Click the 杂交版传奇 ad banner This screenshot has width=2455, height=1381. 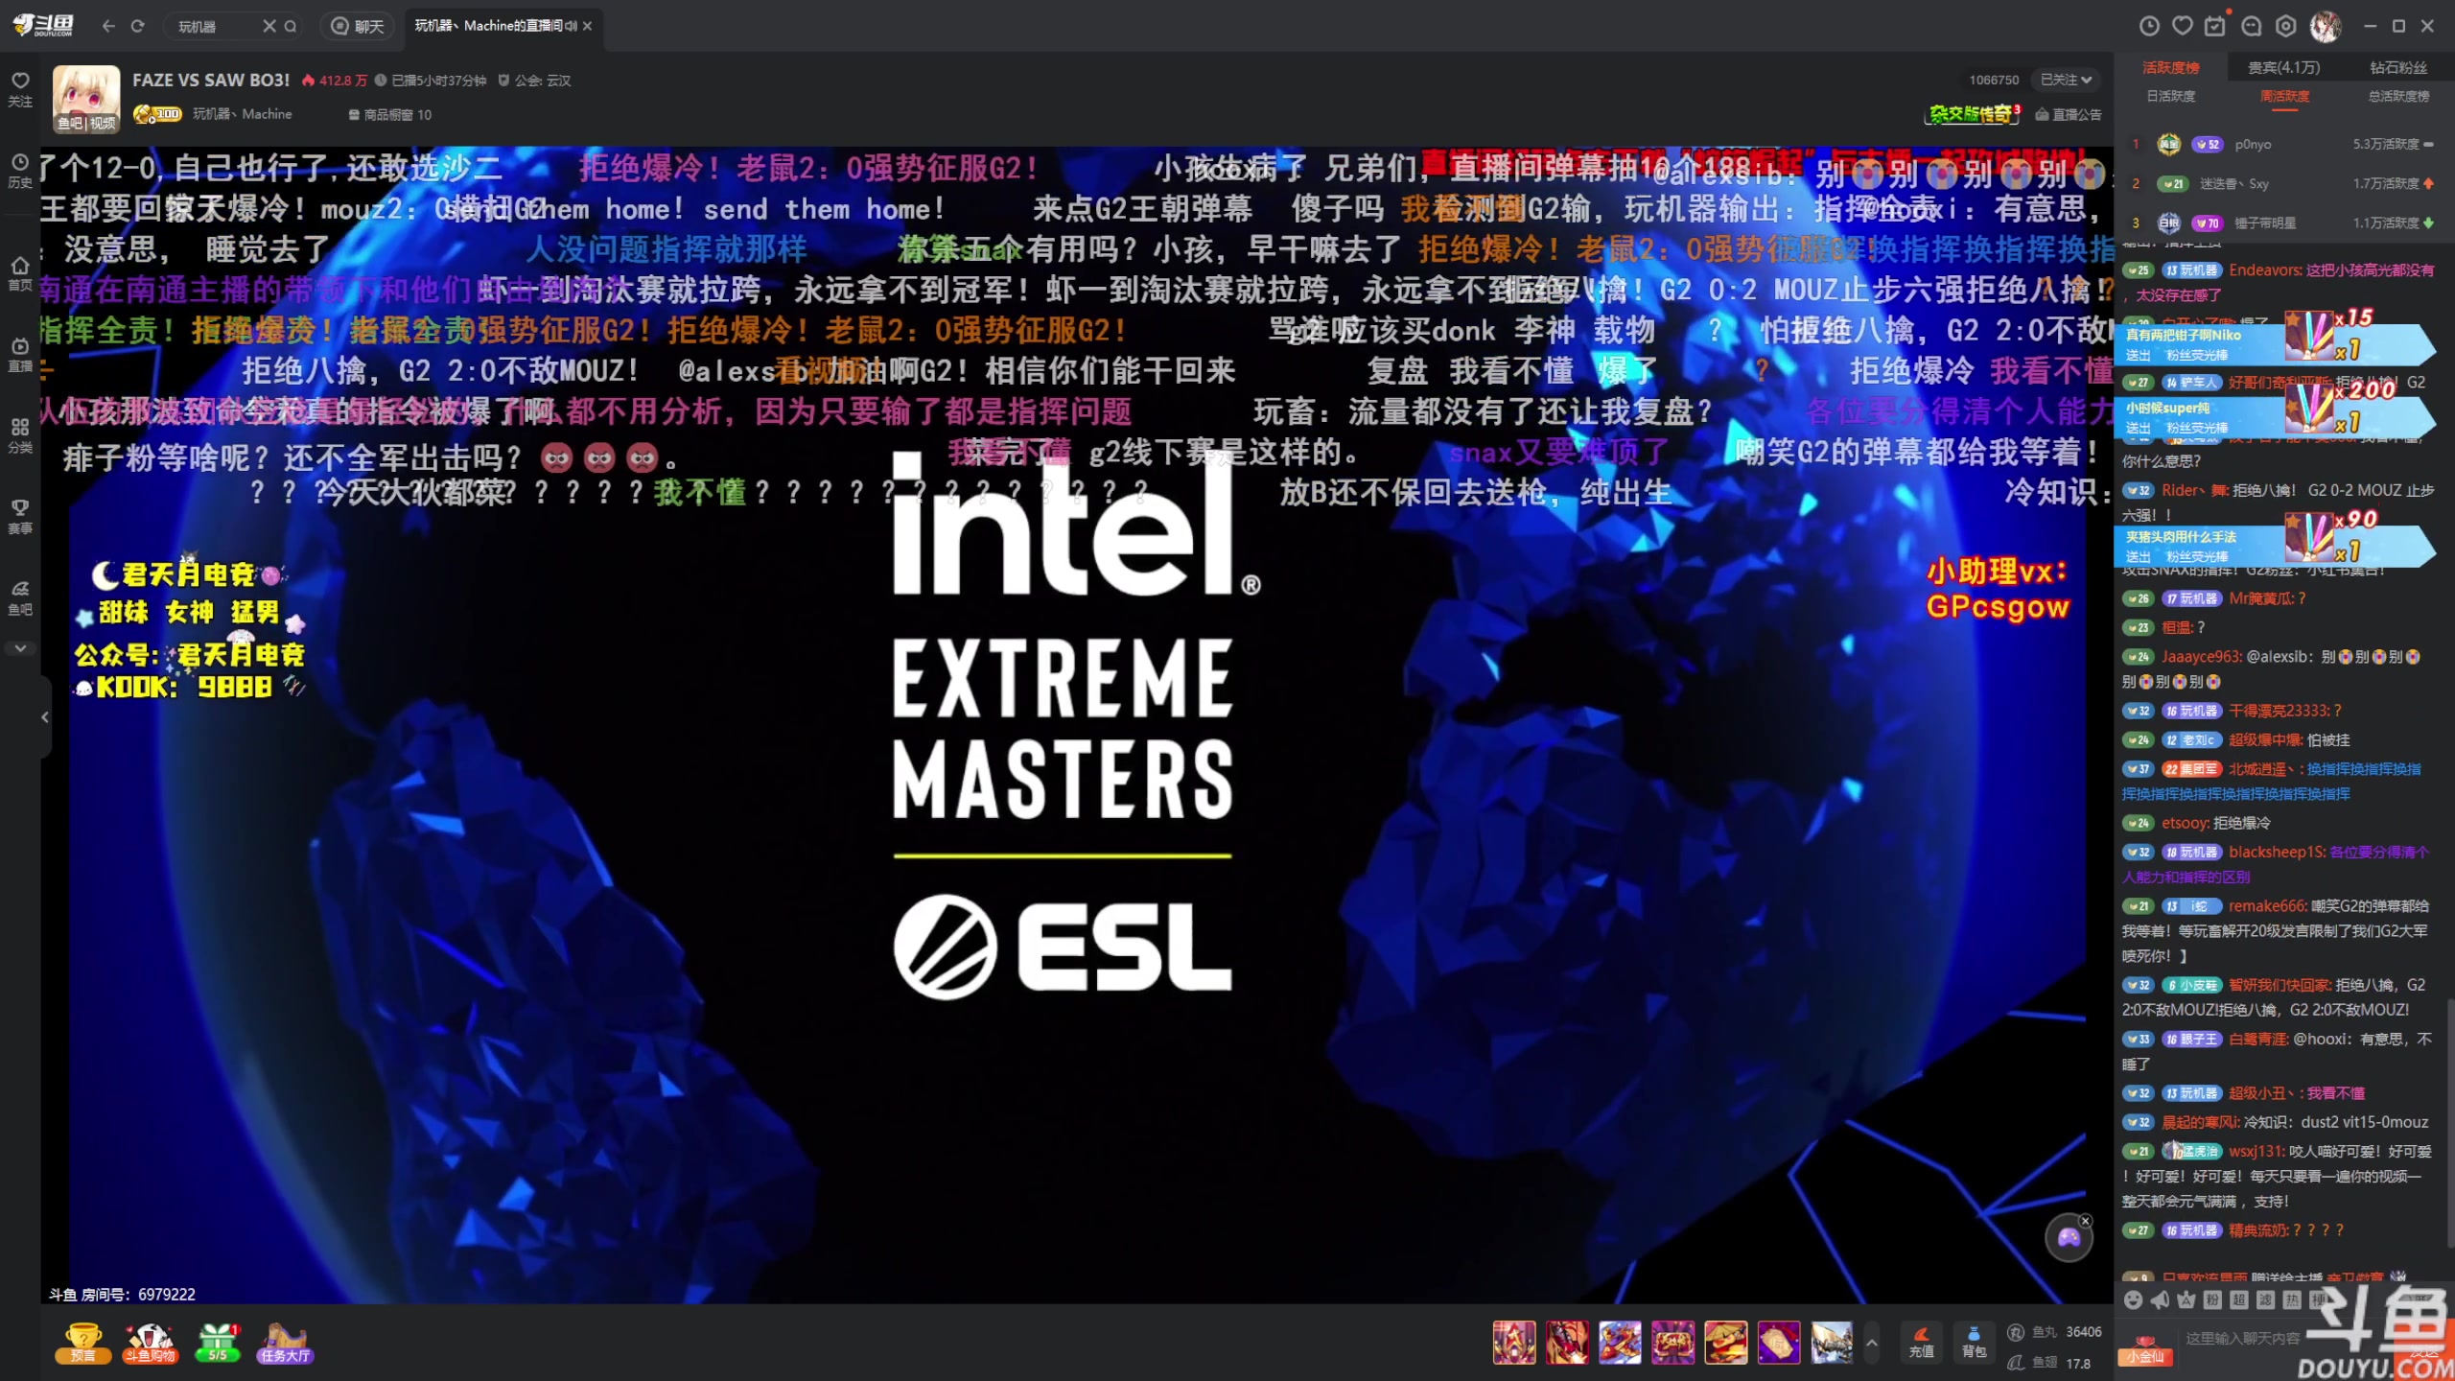[x=1974, y=114]
